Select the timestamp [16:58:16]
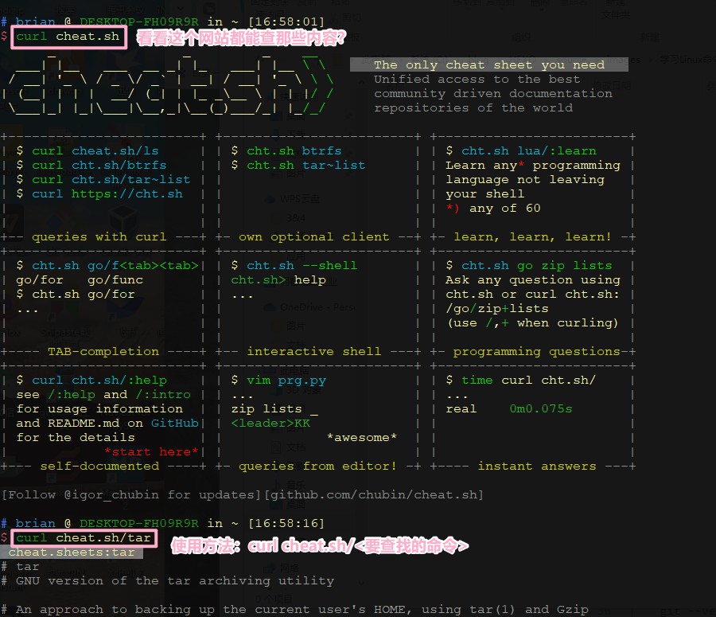Screen dimensions: 716x617 click(286, 523)
